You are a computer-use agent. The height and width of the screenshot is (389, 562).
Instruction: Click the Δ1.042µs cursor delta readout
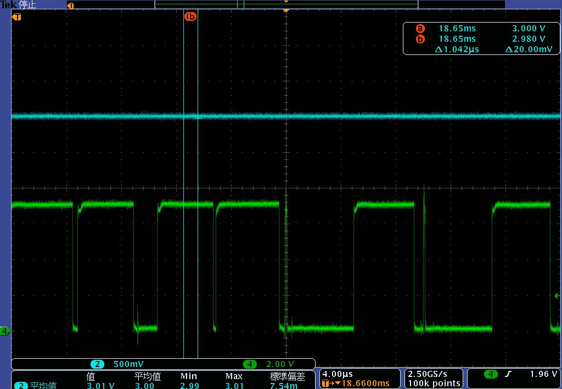457,49
